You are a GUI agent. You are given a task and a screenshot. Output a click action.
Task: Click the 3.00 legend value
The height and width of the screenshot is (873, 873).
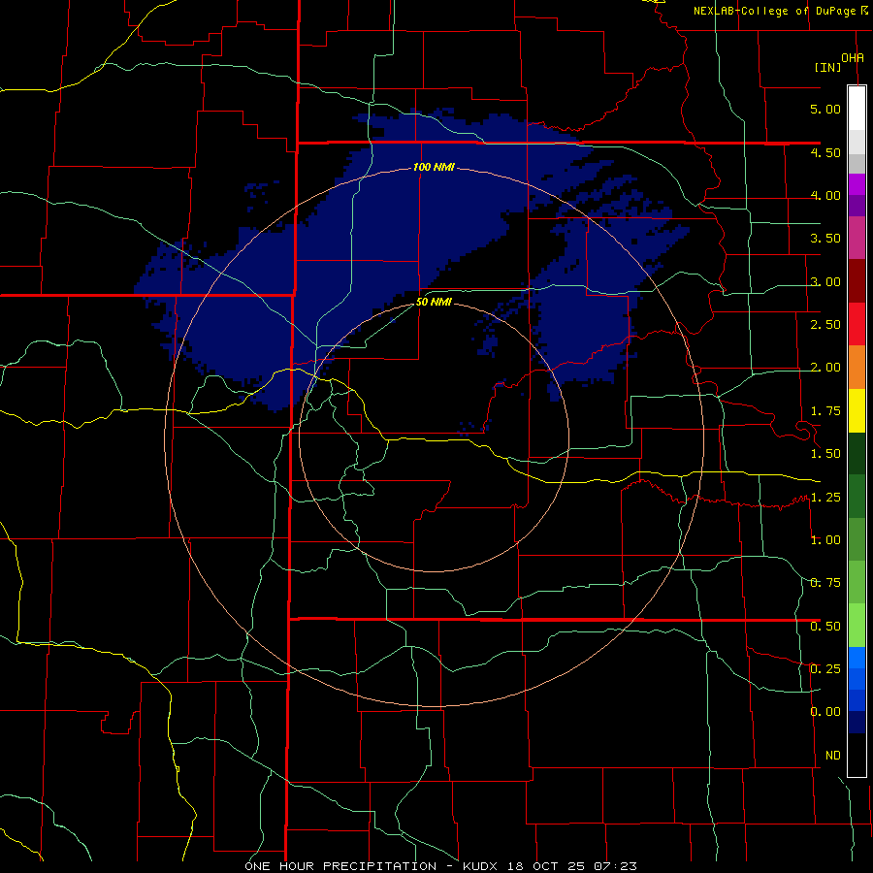point(825,281)
